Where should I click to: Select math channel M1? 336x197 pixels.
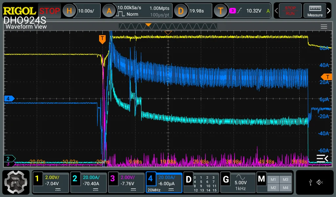pos(273,179)
